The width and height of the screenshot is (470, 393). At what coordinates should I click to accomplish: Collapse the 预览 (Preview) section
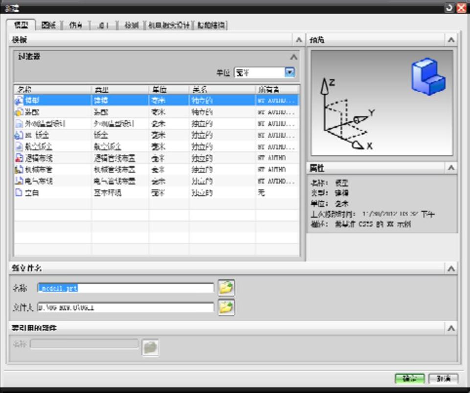451,40
